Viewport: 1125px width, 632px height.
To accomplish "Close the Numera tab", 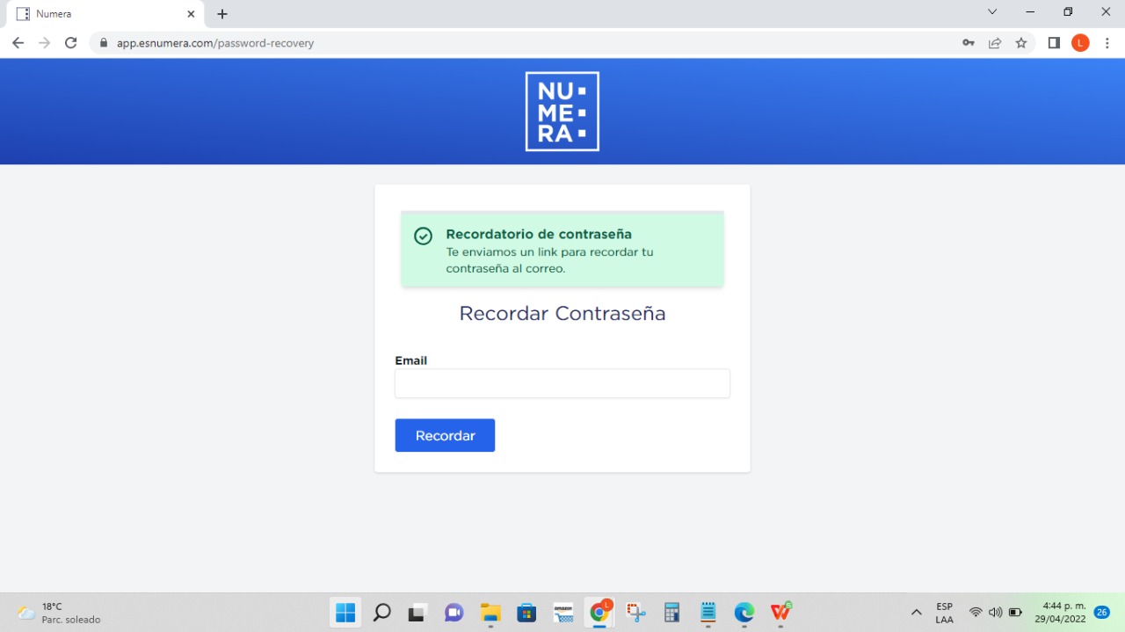I will (x=191, y=14).
